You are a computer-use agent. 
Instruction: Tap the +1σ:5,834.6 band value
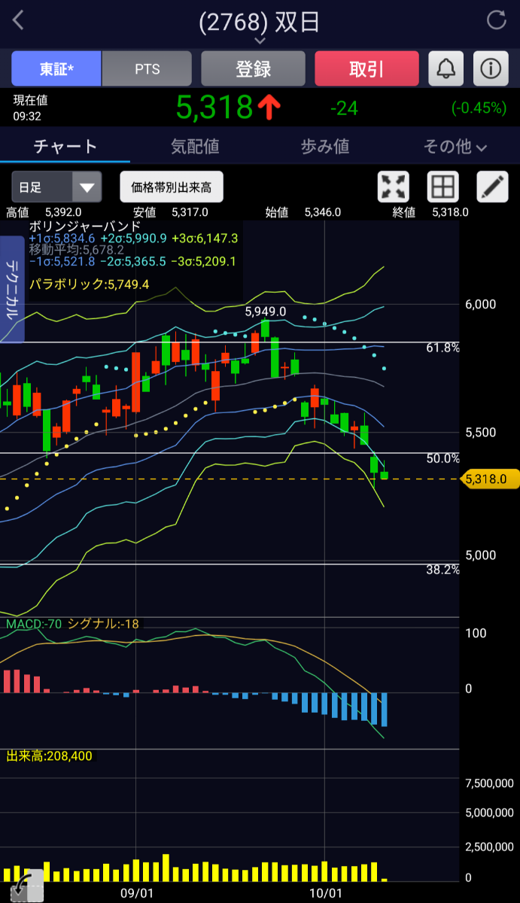pyautogui.click(x=62, y=239)
